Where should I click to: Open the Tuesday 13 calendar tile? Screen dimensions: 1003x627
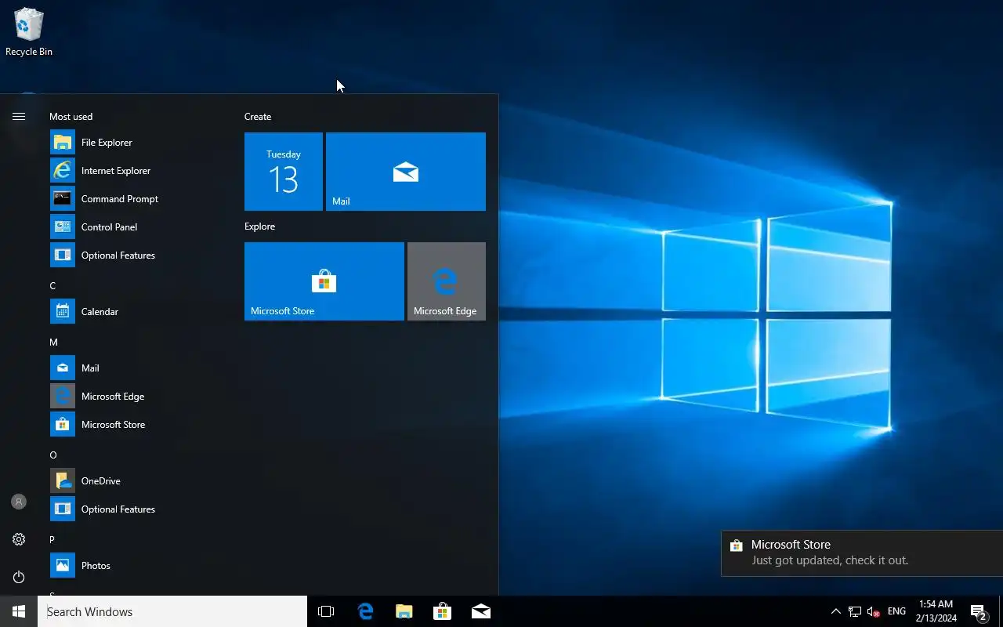pos(284,172)
